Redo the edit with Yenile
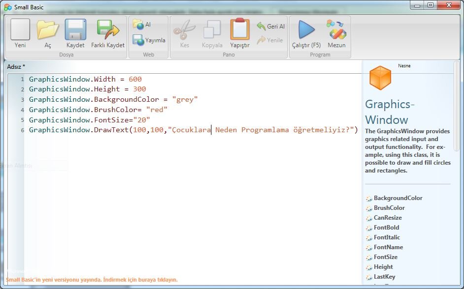 [x=269, y=40]
